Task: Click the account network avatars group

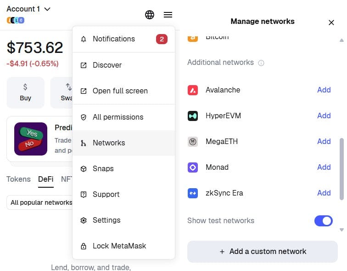Action: point(16,20)
